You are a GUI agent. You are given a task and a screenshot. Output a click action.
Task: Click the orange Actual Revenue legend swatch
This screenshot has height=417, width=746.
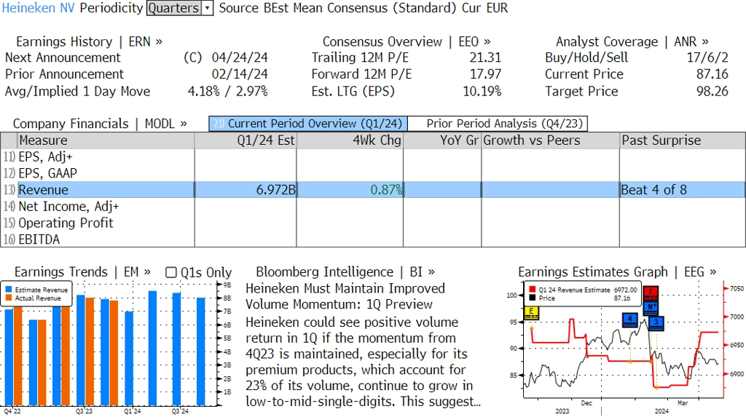[x=9, y=298]
